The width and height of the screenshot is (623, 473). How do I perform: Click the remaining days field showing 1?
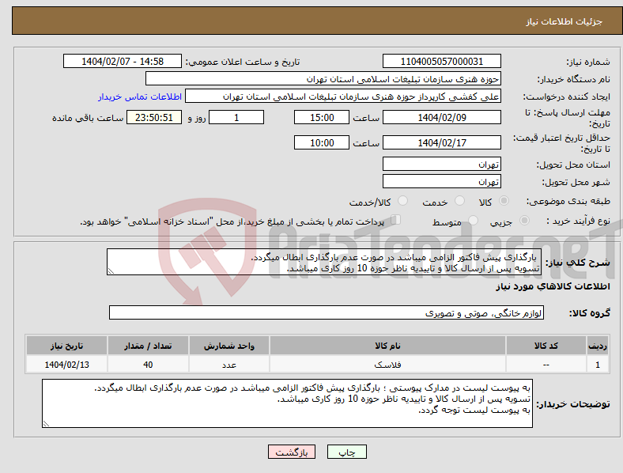(236, 118)
